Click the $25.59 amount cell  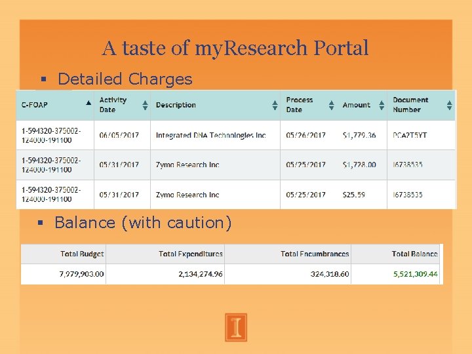[x=354, y=195]
